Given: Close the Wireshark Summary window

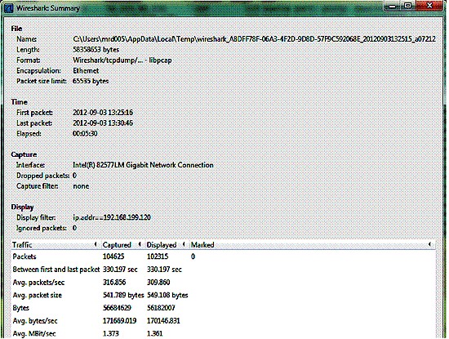Looking at the screenshot, I should tap(429, 6).
